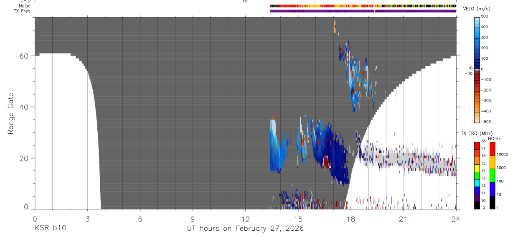This screenshot has height=237, width=513.
Task: Click the velocity colorbar label 300
Action: tap(485, 37)
